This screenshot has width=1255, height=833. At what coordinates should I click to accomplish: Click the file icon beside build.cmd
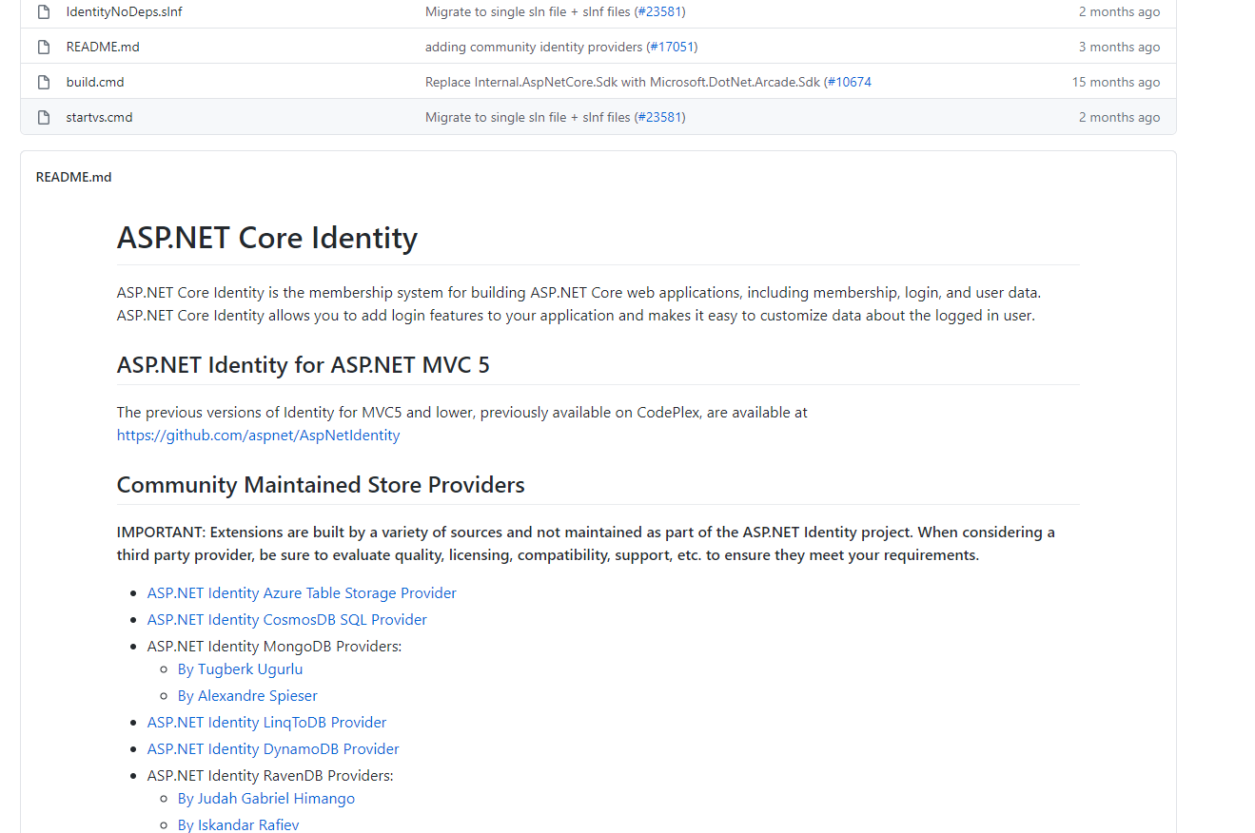(43, 82)
